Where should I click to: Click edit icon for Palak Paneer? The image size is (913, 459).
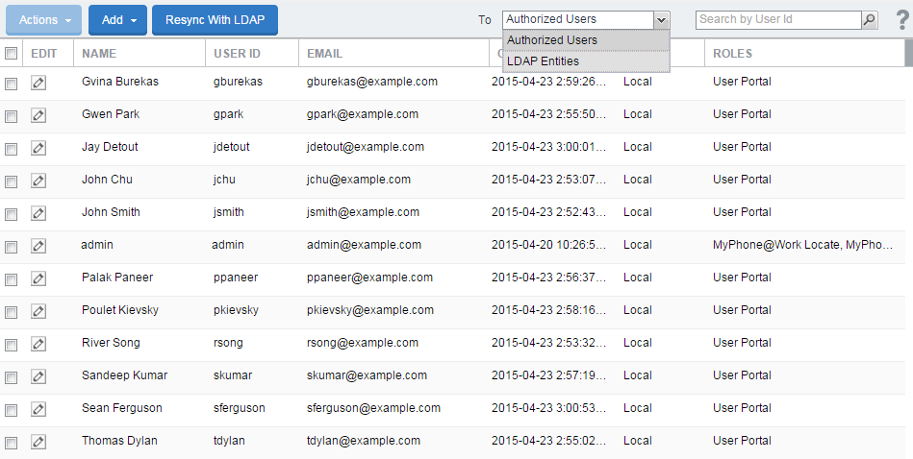click(38, 278)
